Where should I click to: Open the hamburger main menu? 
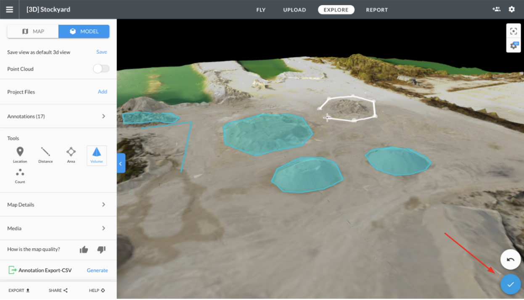(x=9, y=10)
